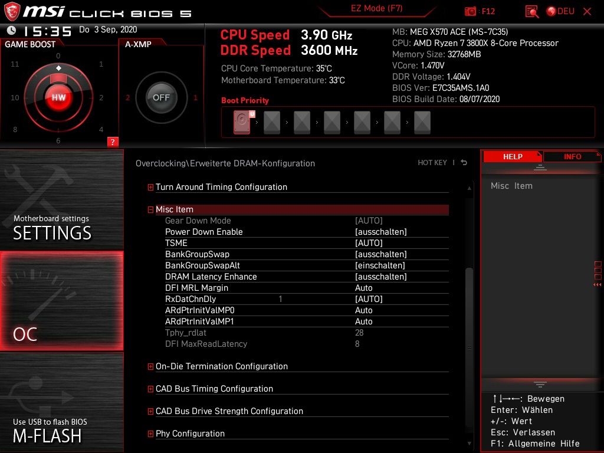Click the Tphy_rdlat row

pos(307,333)
